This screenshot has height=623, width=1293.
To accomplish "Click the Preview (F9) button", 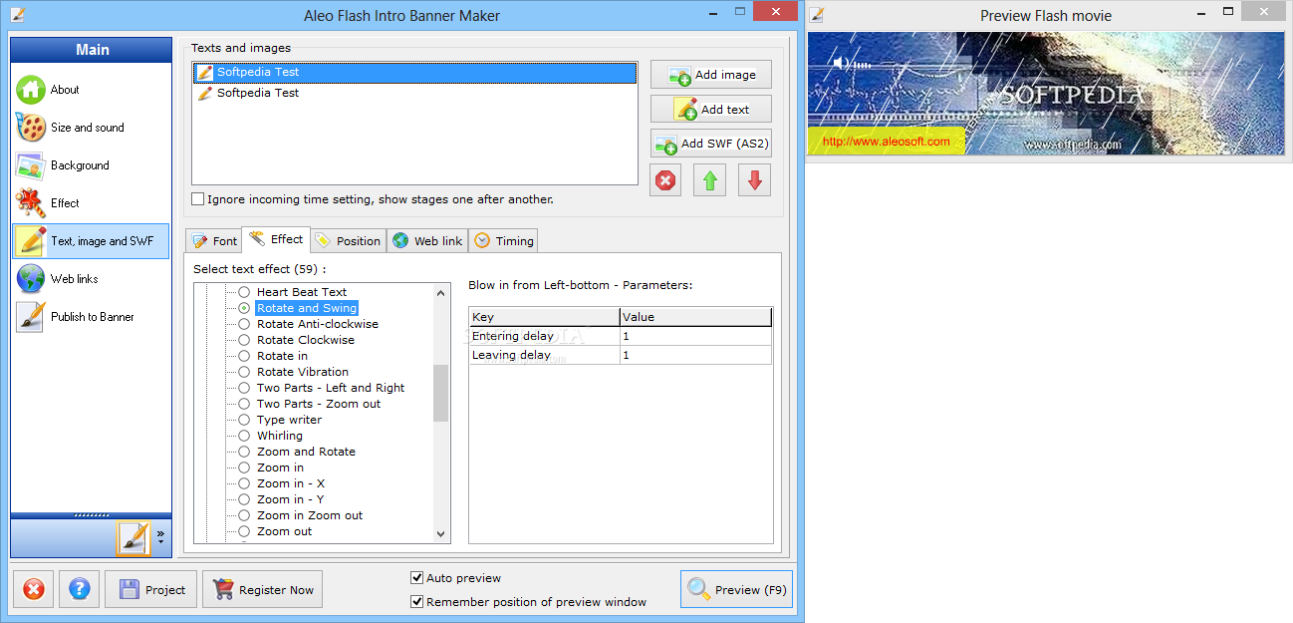I will (x=735, y=589).
